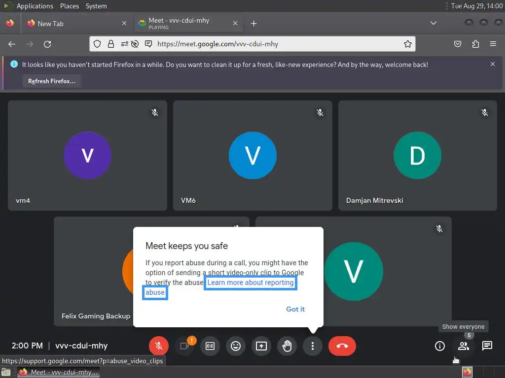
Task: Raise hand using the hand icon
Action: tap(287, 346)
